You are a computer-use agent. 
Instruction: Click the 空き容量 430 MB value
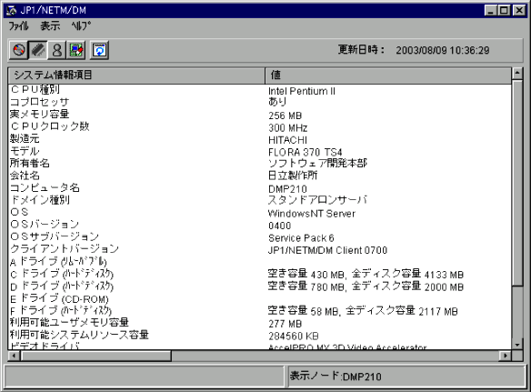tap(366, 274)
